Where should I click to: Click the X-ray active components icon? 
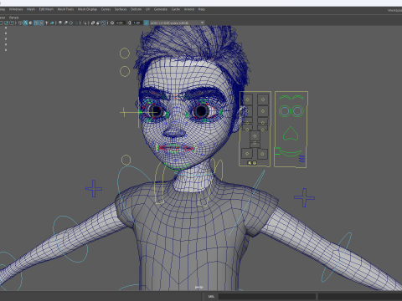pos(98,23)
